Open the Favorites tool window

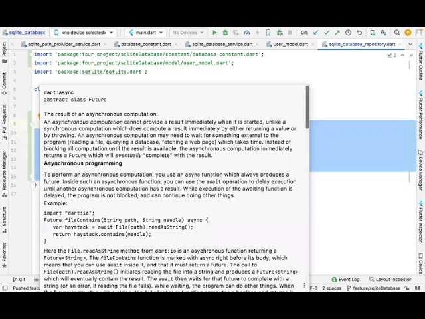click(x=5, y=255)
